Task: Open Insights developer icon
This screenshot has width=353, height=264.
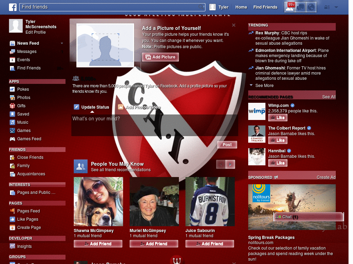Action: (x=12, y=246)
